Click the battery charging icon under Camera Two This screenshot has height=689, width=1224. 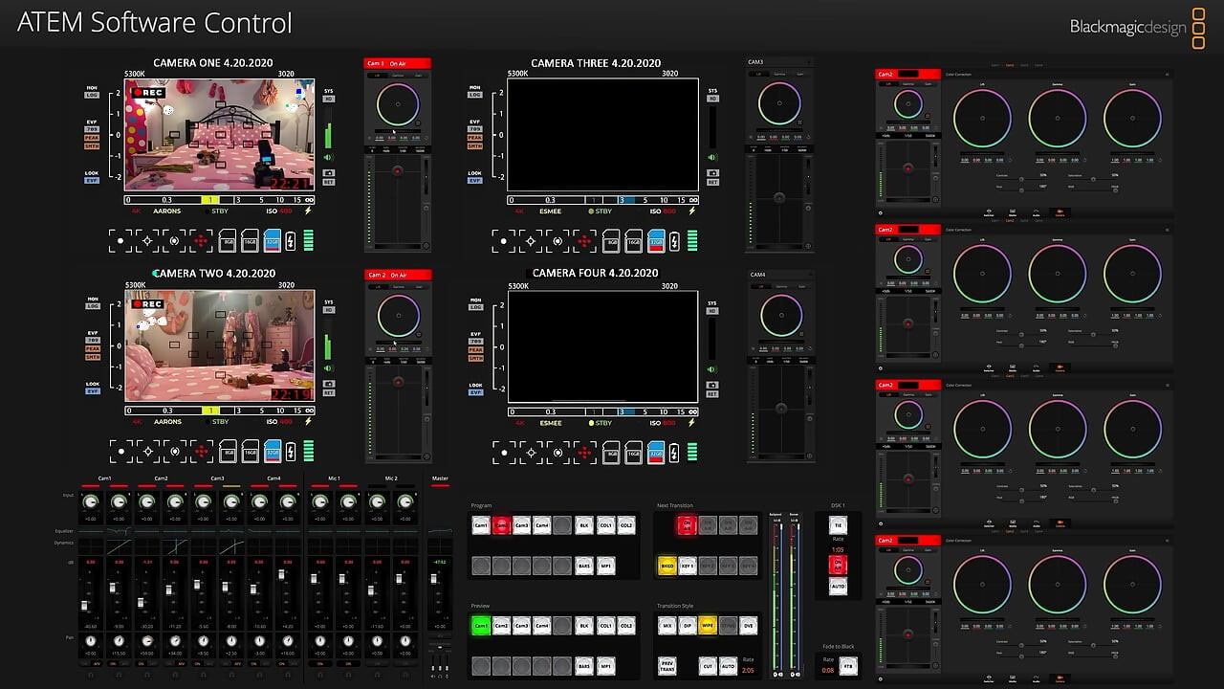click(291, 451)
